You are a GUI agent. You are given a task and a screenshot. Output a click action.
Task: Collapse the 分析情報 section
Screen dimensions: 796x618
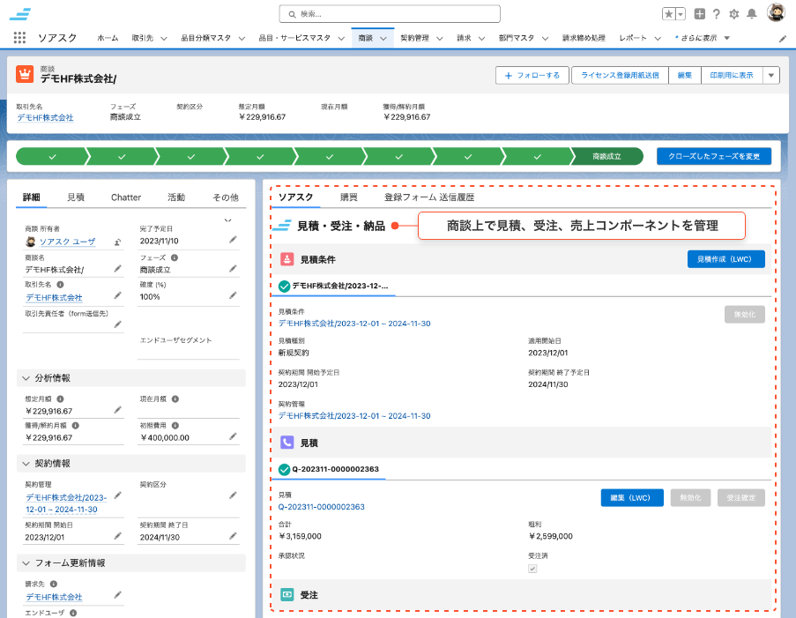pyautogui.click(x=26, y=378)
